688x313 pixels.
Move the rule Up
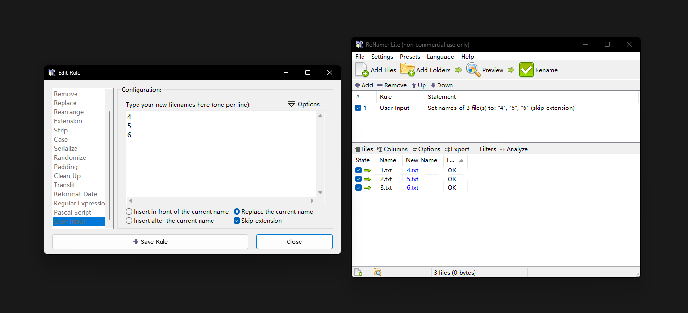pyautogui.click(x=418, y=85)
